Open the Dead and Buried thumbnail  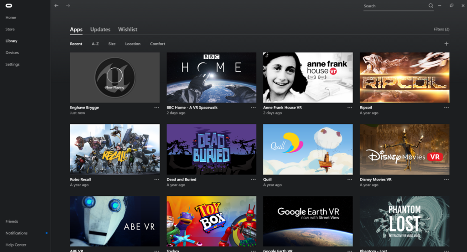click(212, 149)
